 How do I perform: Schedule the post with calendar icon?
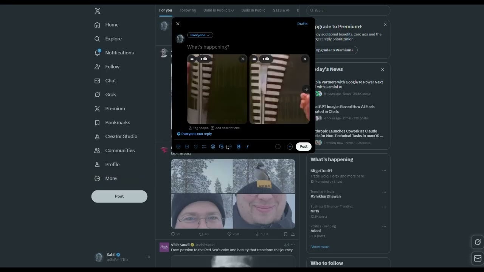[x=221, y=147]
